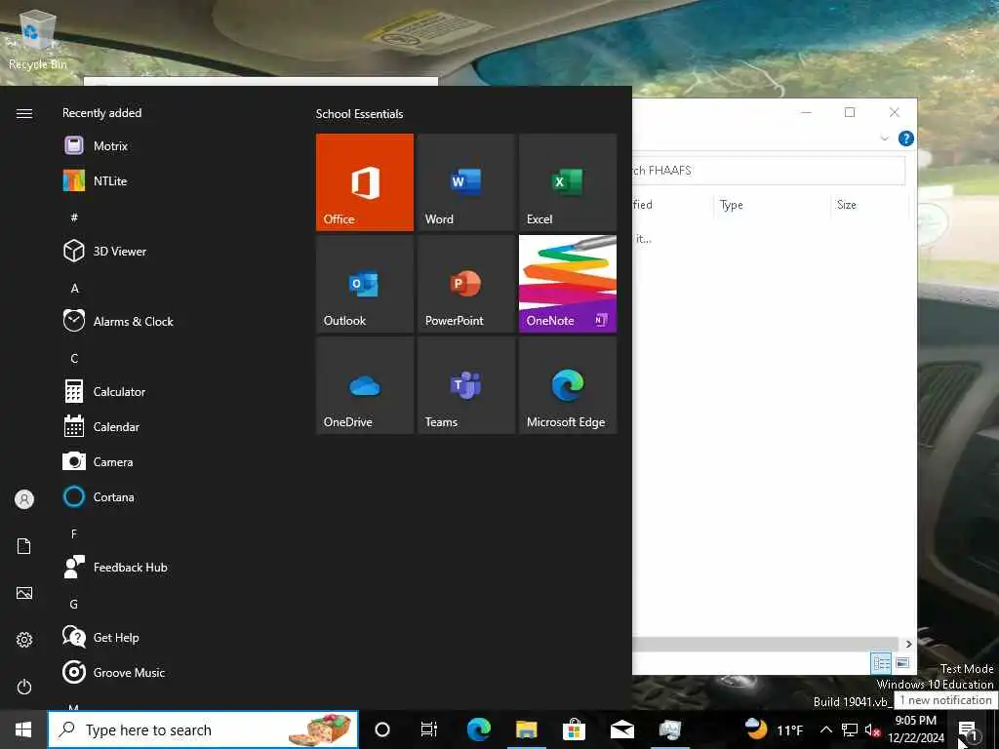999x749 pixels.
Task: Open network status tray icon
Action: click(850, 729)
